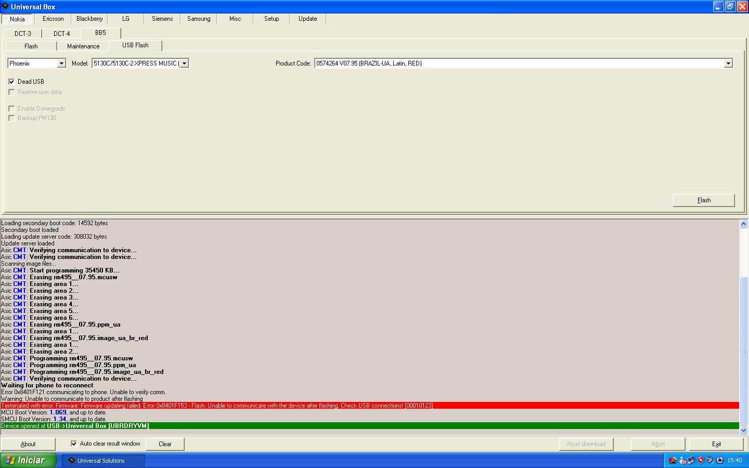Select the Siemens tab

[x=162, y=19]
